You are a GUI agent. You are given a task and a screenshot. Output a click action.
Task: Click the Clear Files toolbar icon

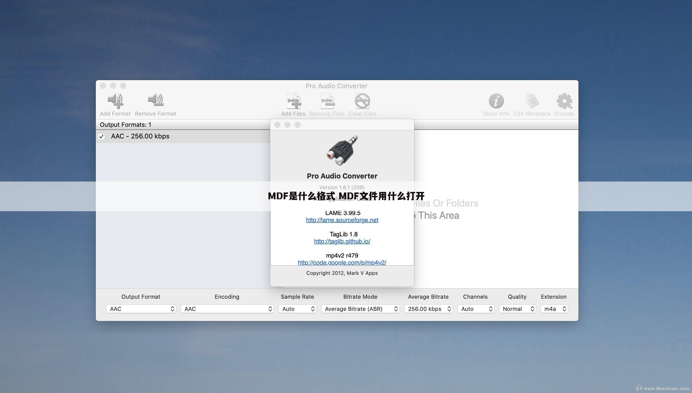(x=362, y=101)
